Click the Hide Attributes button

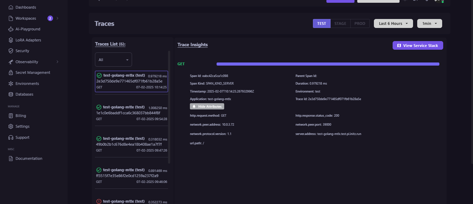[207, 107]
